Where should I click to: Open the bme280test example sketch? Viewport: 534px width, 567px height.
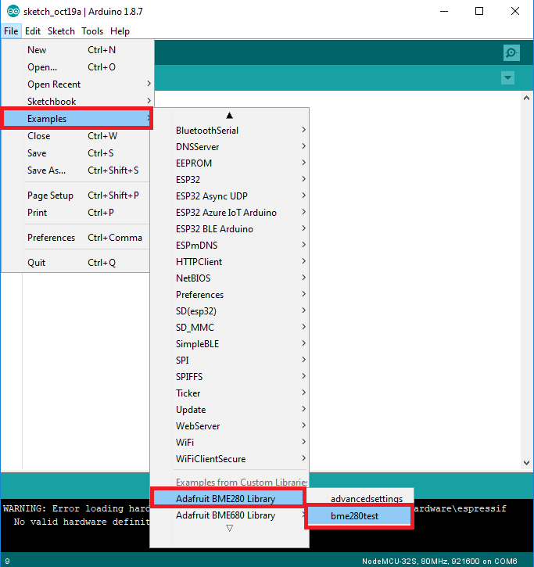pyautogui.click(x=360, y=516)
